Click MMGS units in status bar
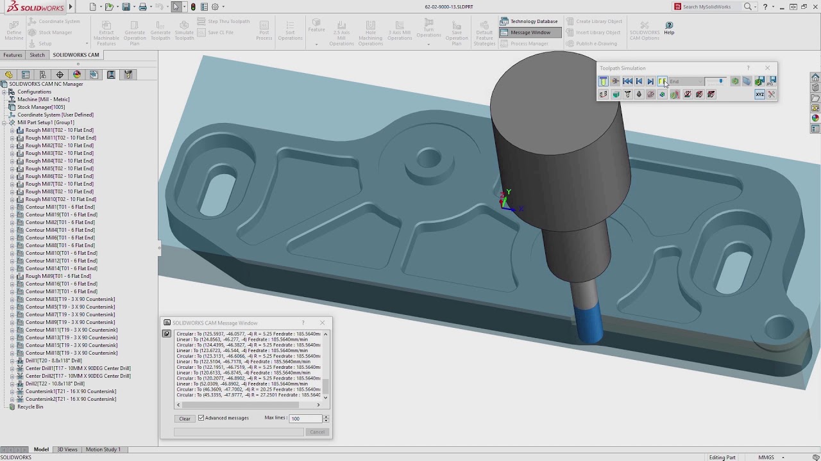Viewport: 821px width, 461px height. (x=766, y=457)
